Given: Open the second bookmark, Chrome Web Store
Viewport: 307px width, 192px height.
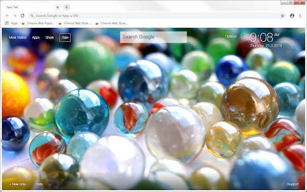Looking at the screenshot, I should (75, 23).
